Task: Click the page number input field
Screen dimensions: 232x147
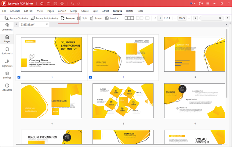Action: coord(160,18)
